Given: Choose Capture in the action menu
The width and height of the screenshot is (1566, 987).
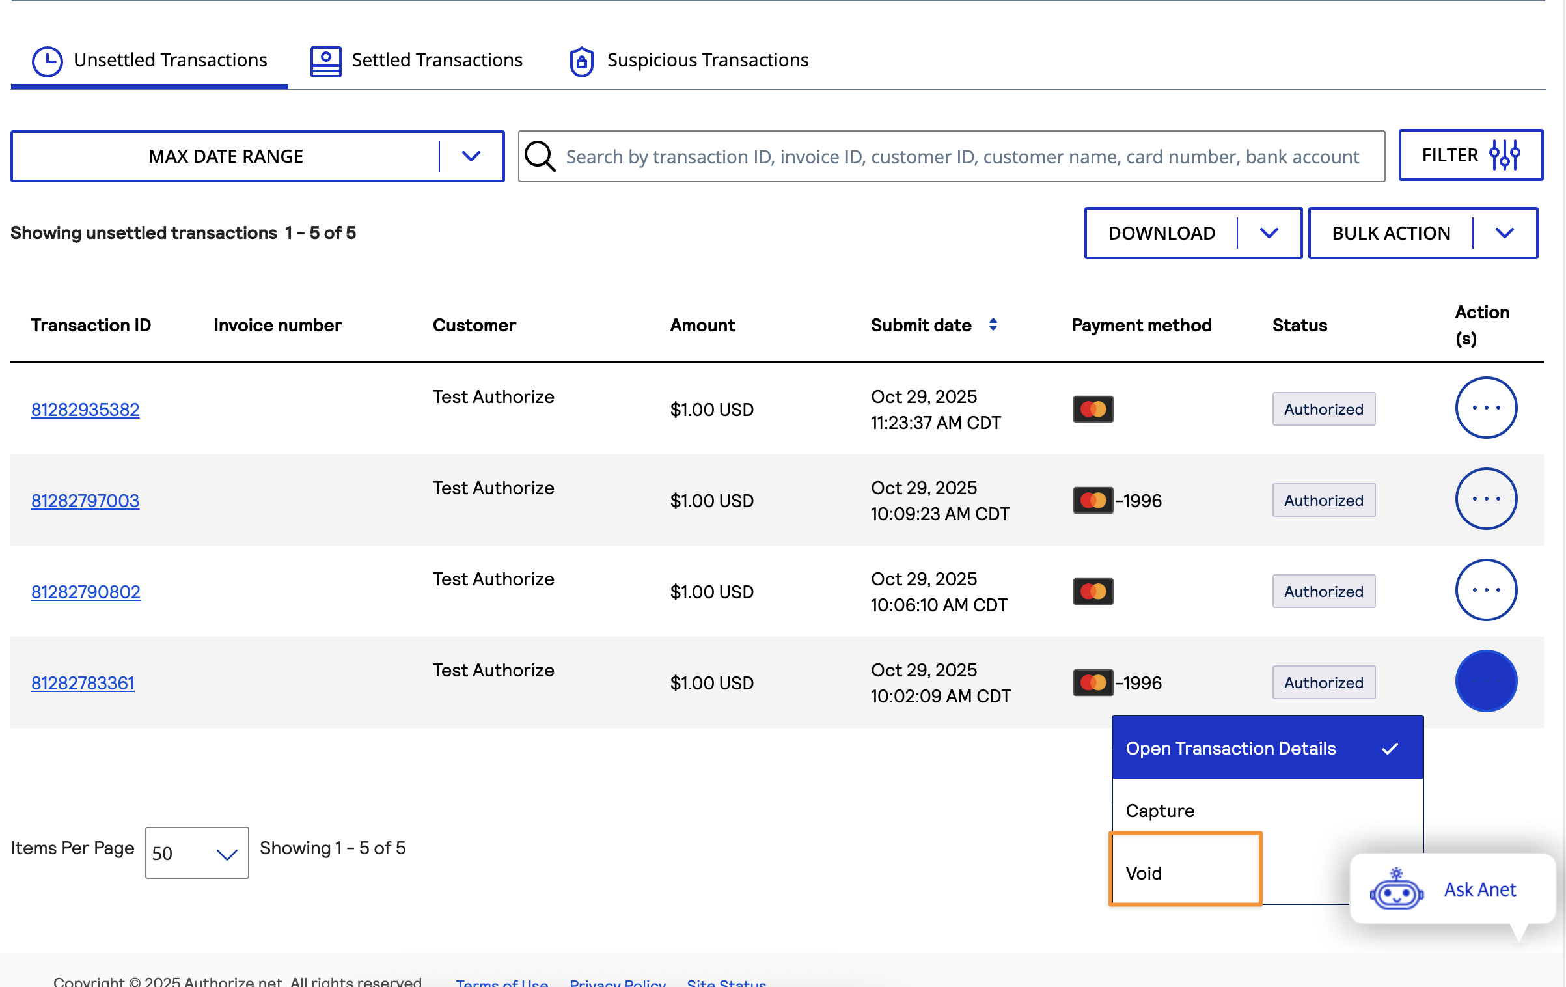Looking at the screenshot, I should [x=1160, y=811].
